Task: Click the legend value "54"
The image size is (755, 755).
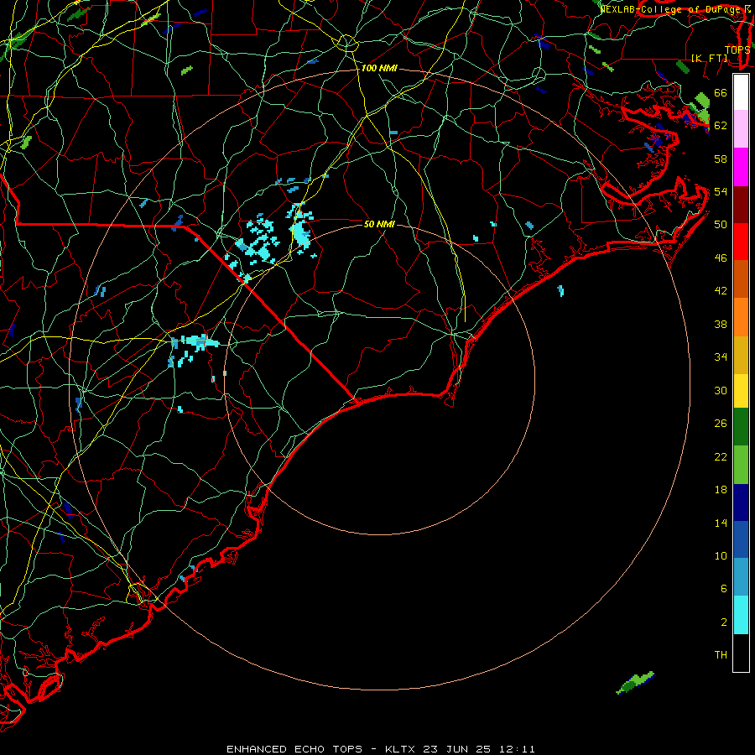Action: coord(721,191)
